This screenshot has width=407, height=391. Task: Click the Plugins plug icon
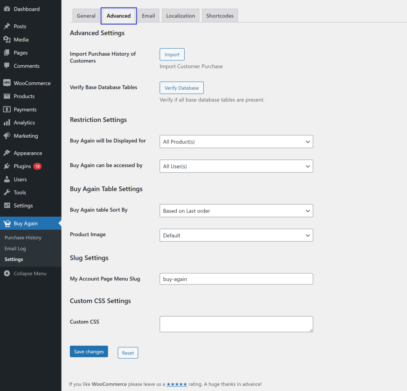tap(7, 166)
